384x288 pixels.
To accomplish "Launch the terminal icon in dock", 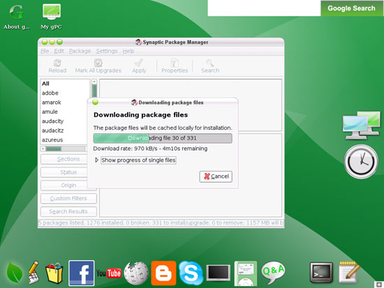I will click(x=321, y=273).
